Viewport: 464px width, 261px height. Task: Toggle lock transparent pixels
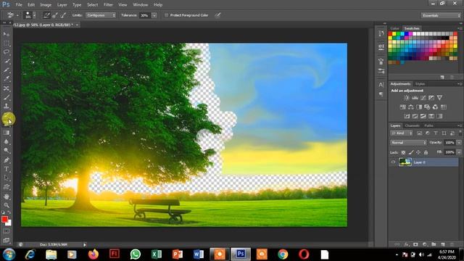click(403, 152)
